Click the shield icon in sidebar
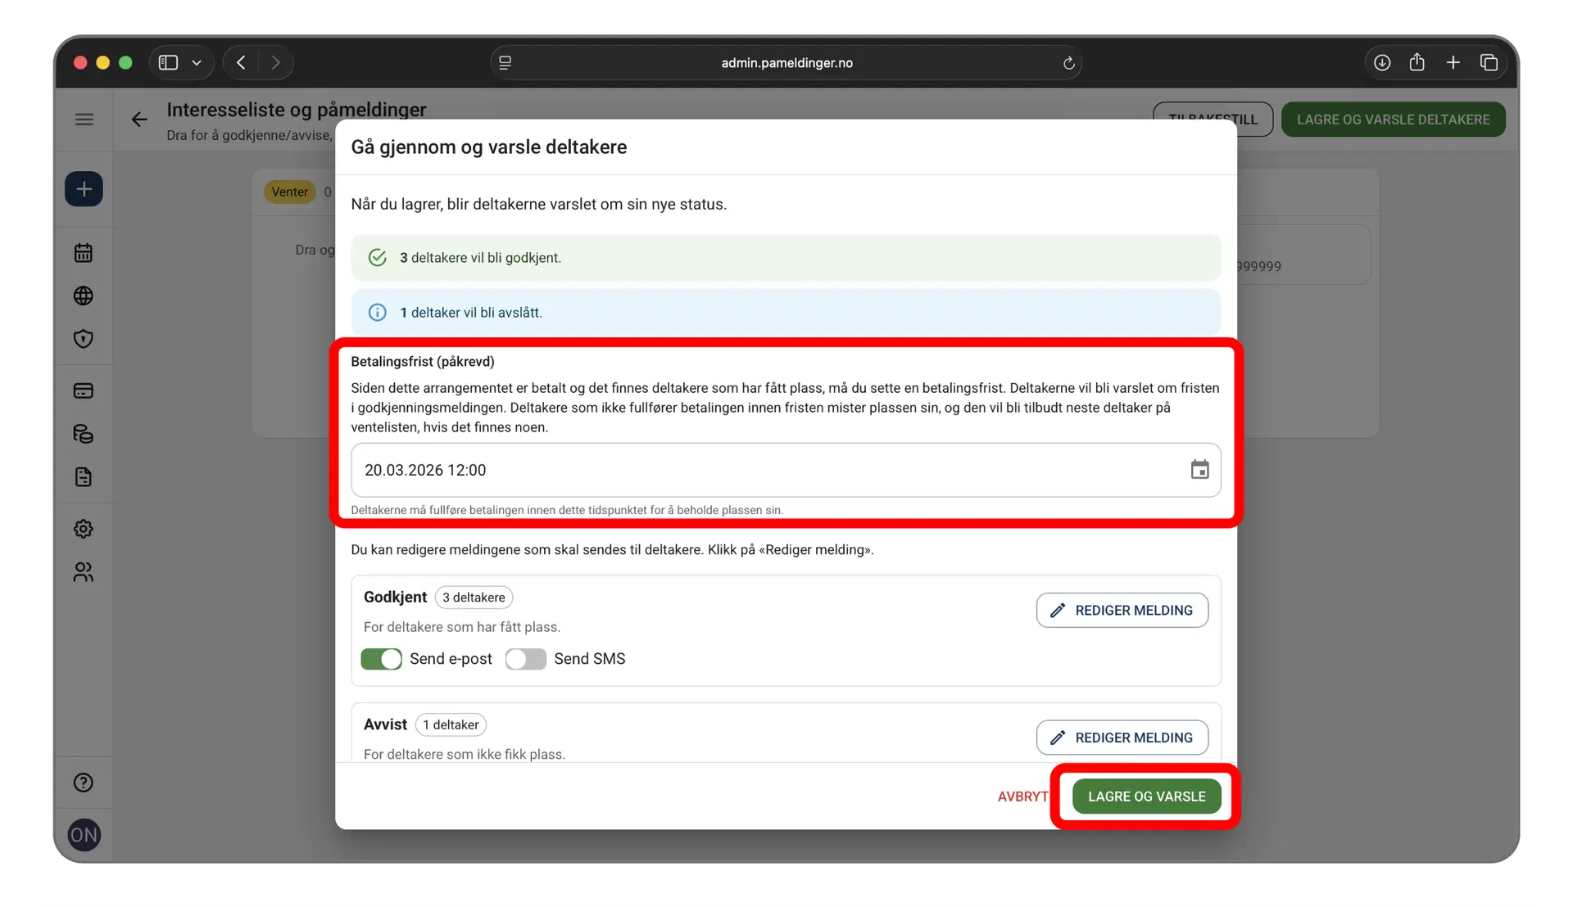Screen dimensions: 1573x907 [x=84, y=339]
